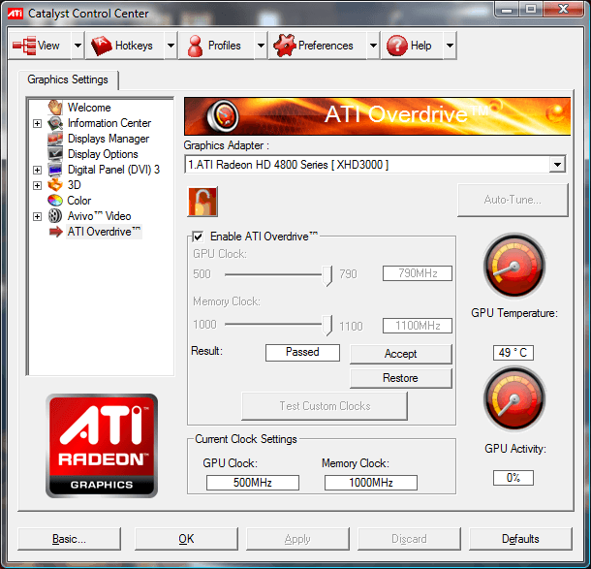Image resolution: width=591 pixels, height=569 pixels.
Task: Expand the Digital Panel (DVI) 3 node
Action: [38, 170]
